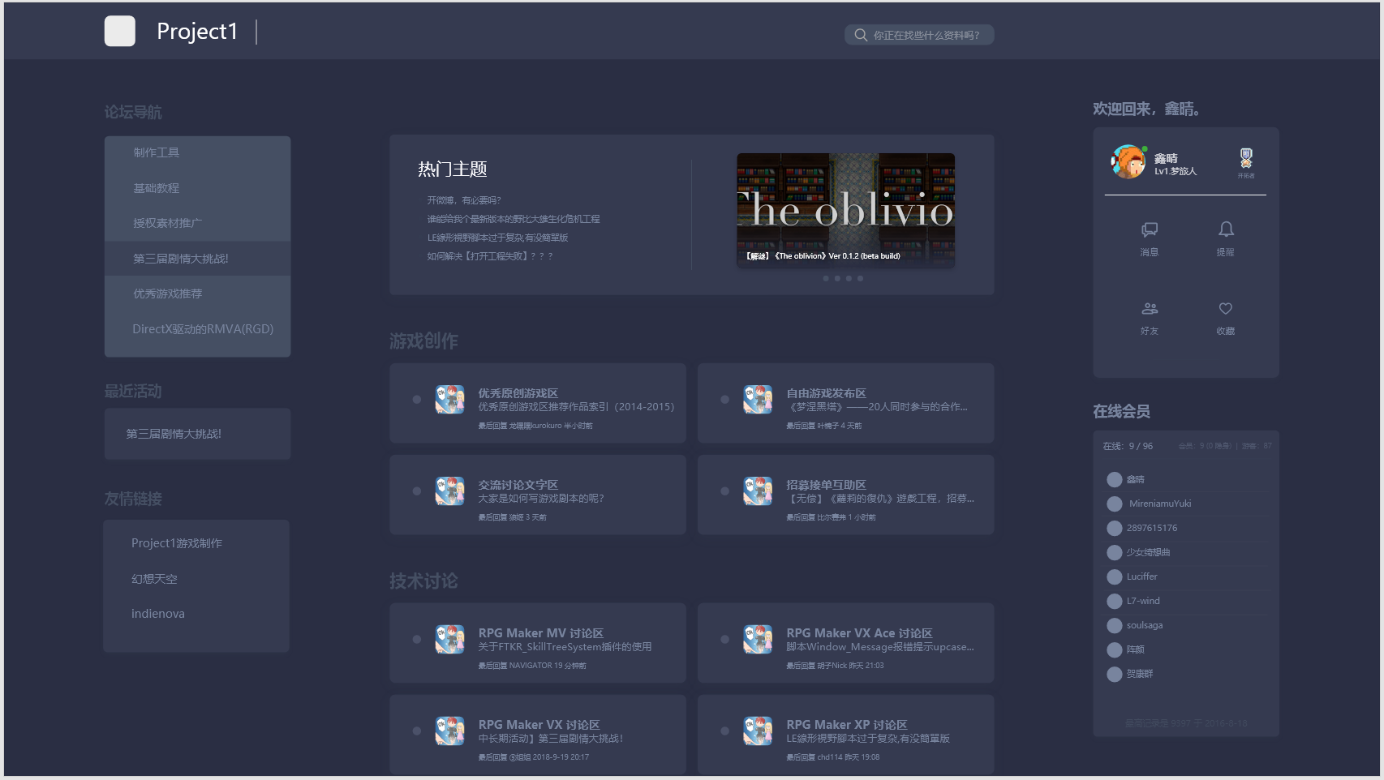Click the 优秀原创游戏区 forum icon

click(x=450, y=400)
